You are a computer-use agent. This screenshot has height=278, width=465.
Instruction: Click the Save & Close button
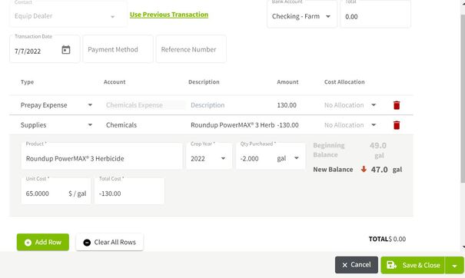(413, 265)
